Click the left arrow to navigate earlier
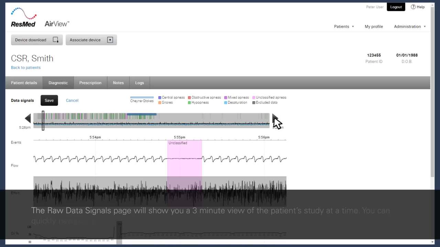Viewport: 440px width, 247px height. pyautogui.click(x=28, y=119)
